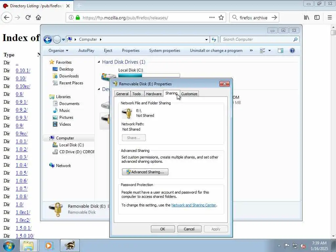Open Firefox Library icon
This screenshot has height=252, width=336.
[x=306, y=18]
